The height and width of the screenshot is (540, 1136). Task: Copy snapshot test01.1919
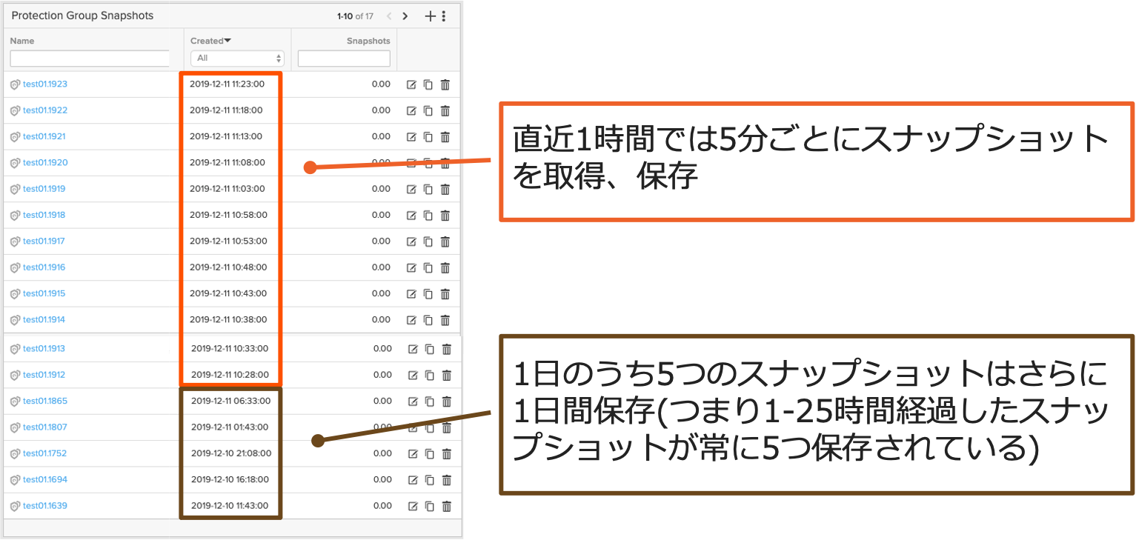pyautogui.click(x=428, y=189)
